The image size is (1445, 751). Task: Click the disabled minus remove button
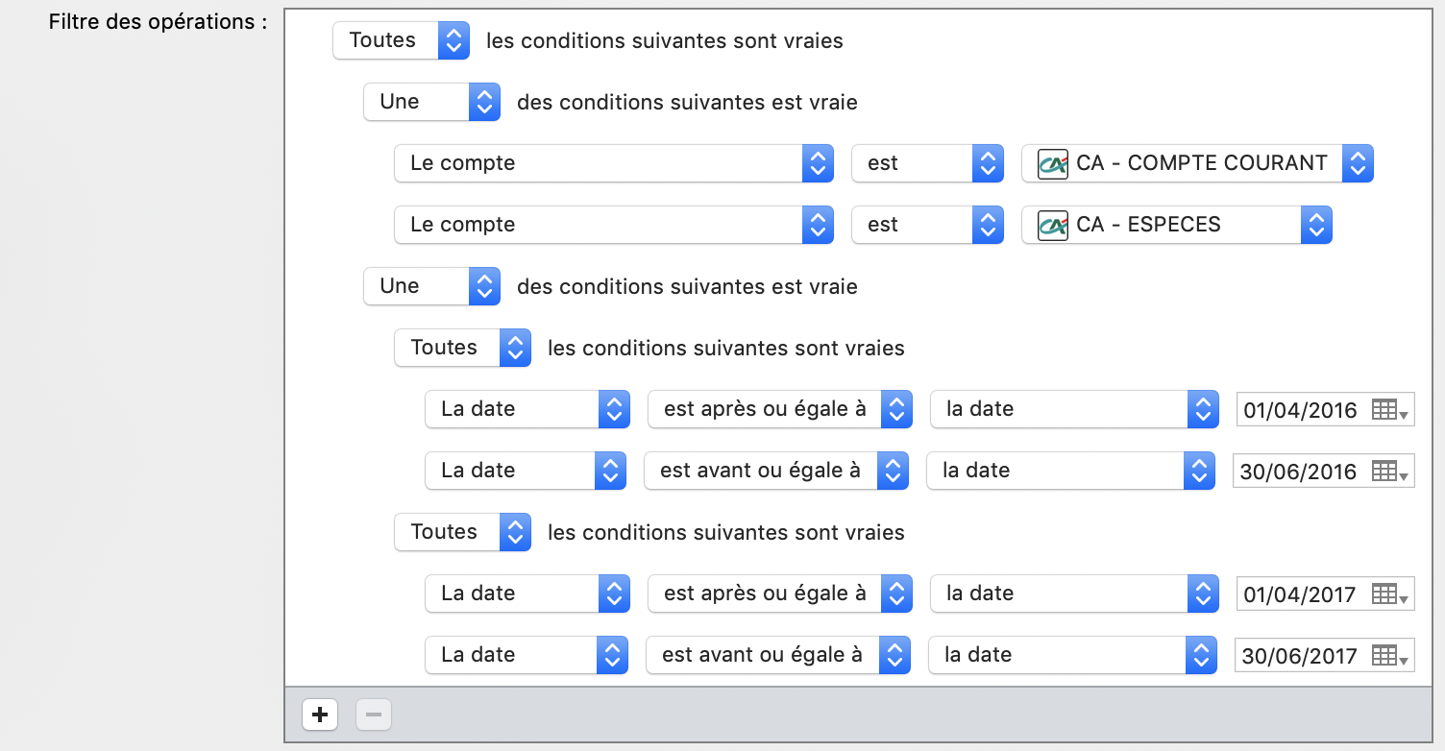click(374, 715)
